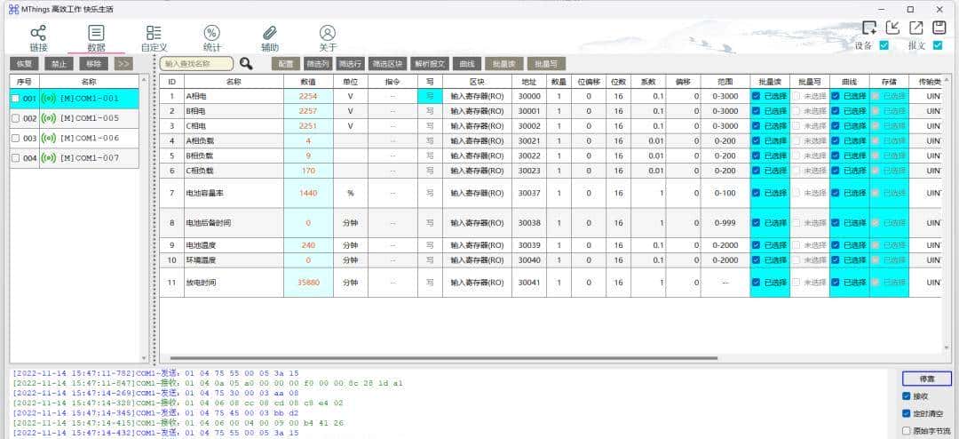Click the 曲线 curve toolbar button
The width and height of the screenshot is (959, 439).
click(x=467, y=64)
